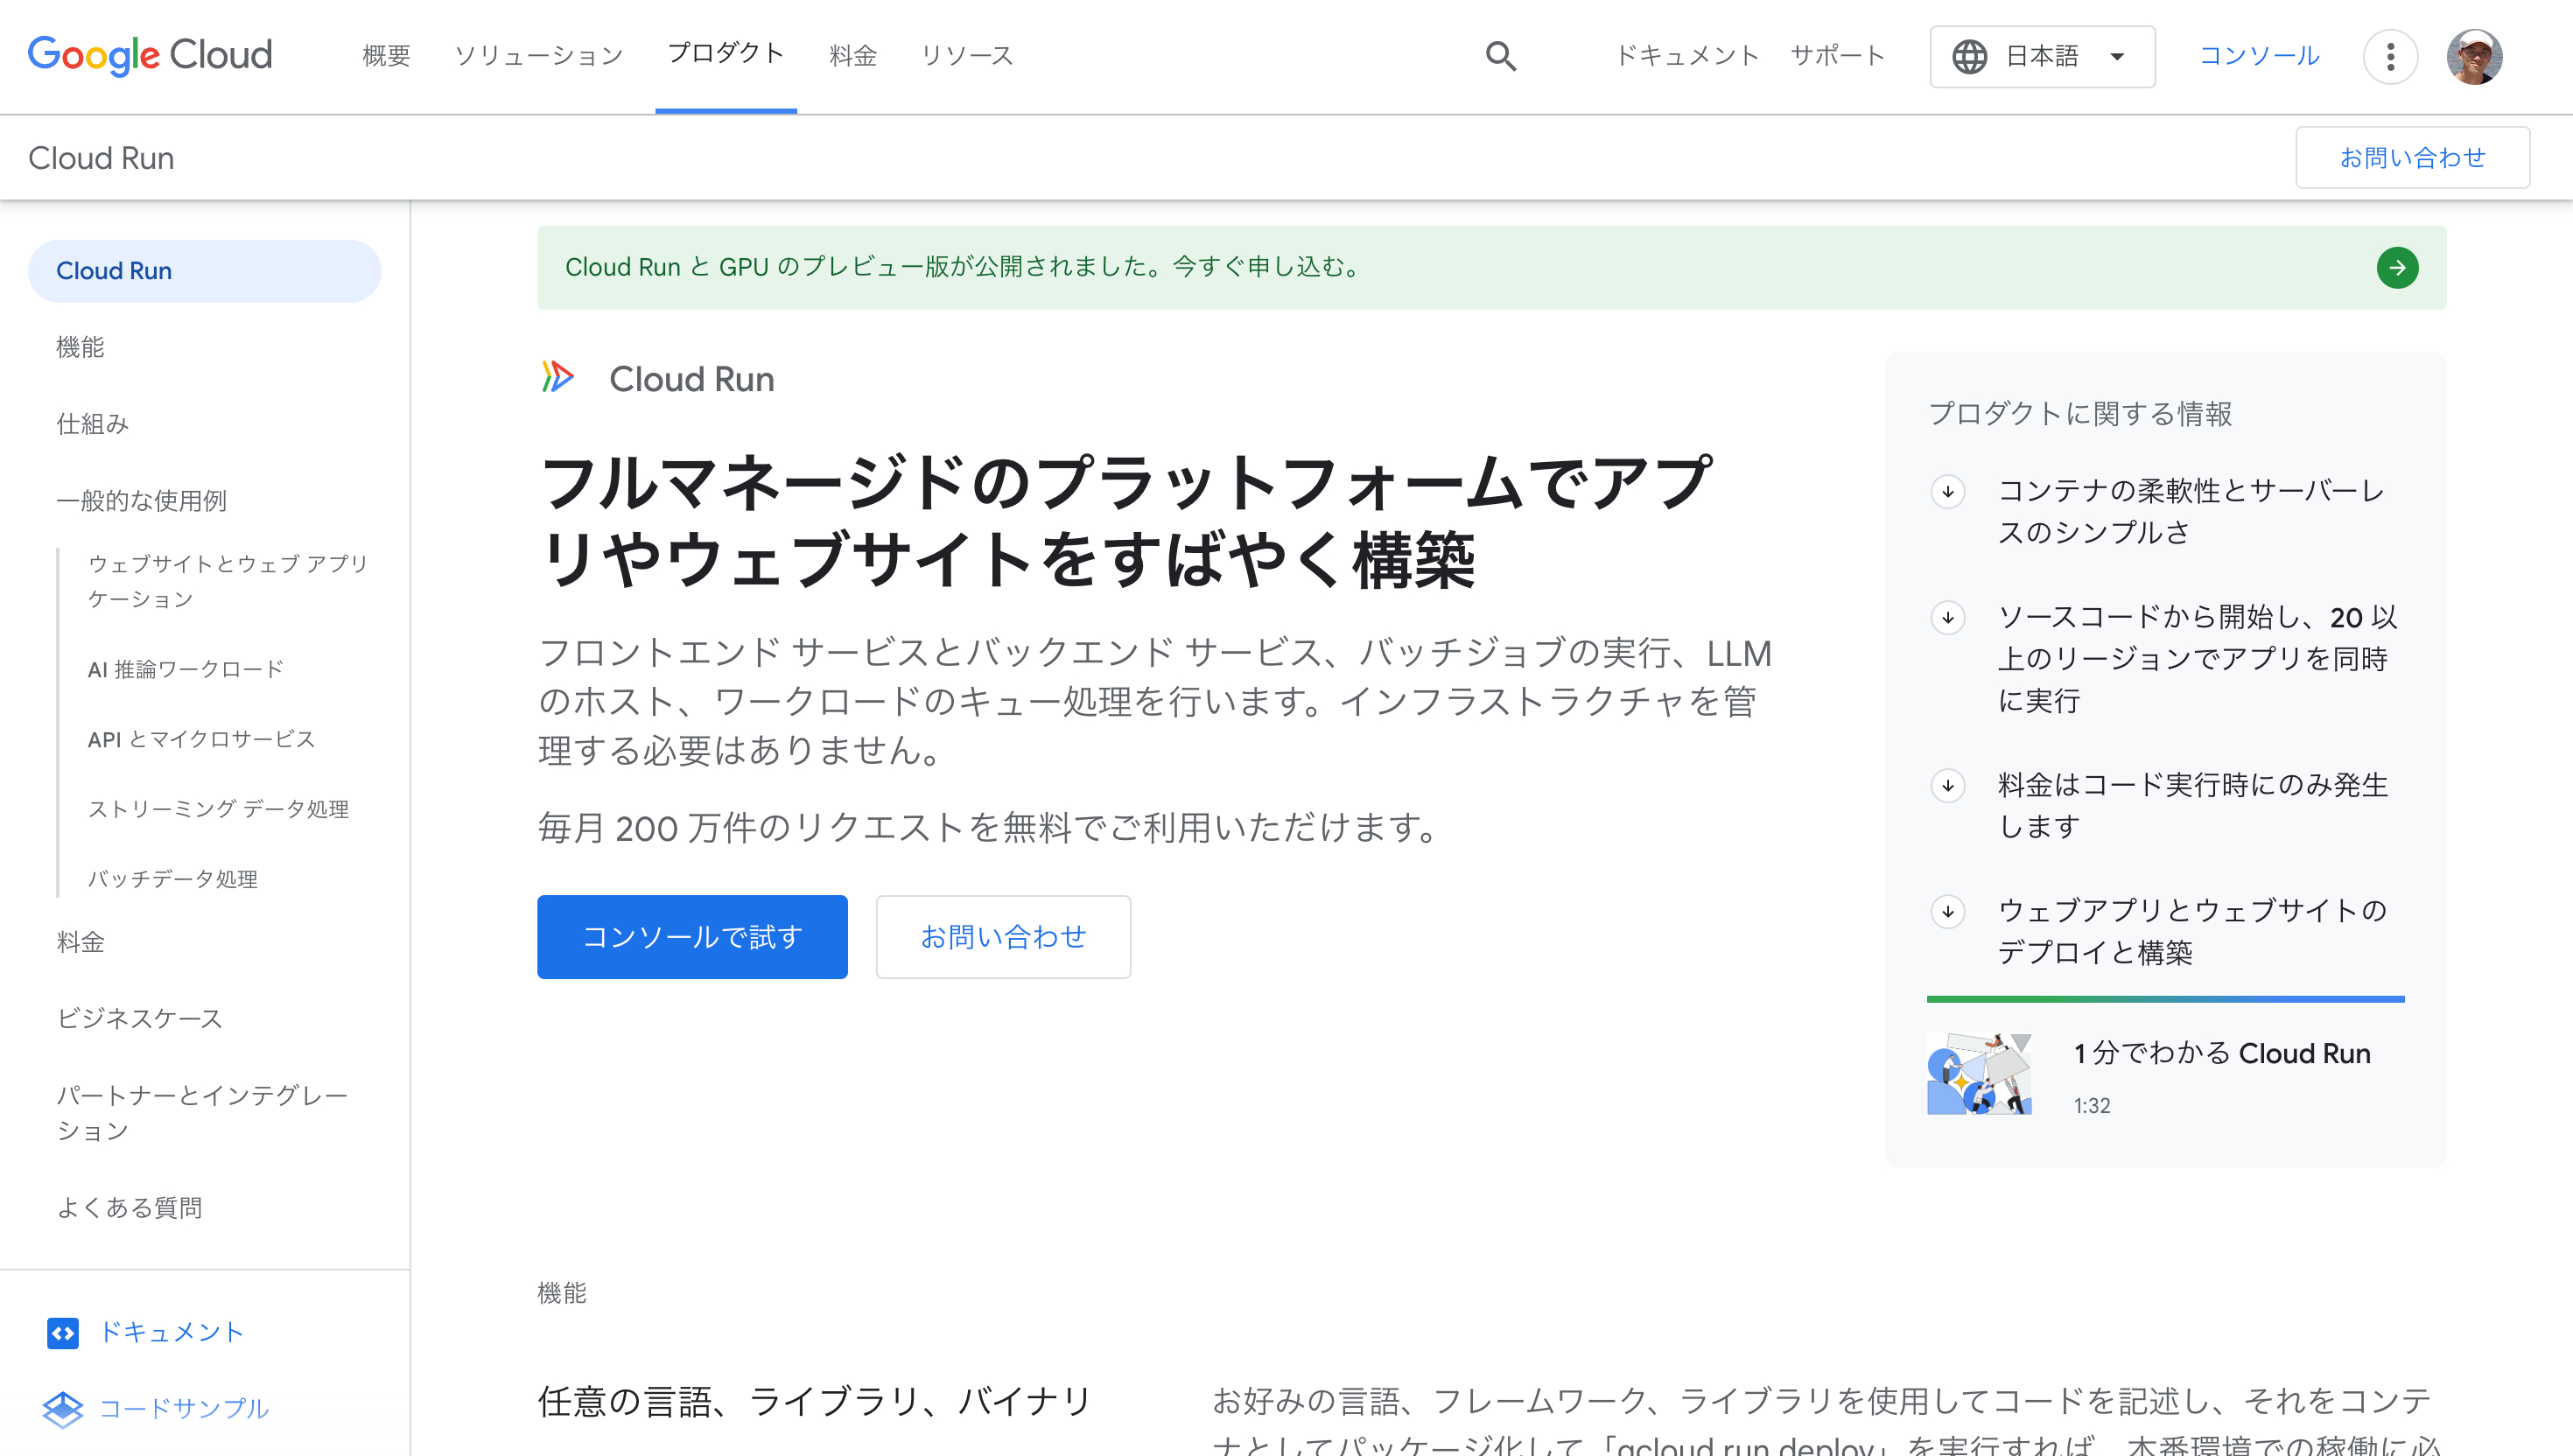Jump to 仕組み in sidebar
The image size is (2573, 1456).
(x=92, y=424)
